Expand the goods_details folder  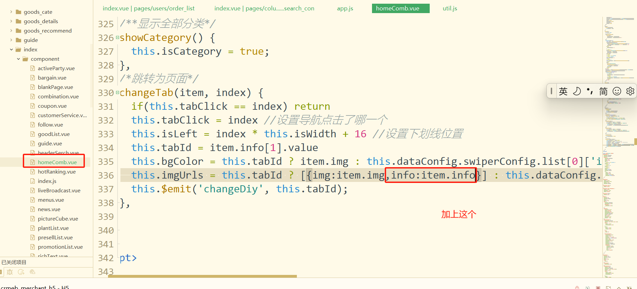coord(11,21)
